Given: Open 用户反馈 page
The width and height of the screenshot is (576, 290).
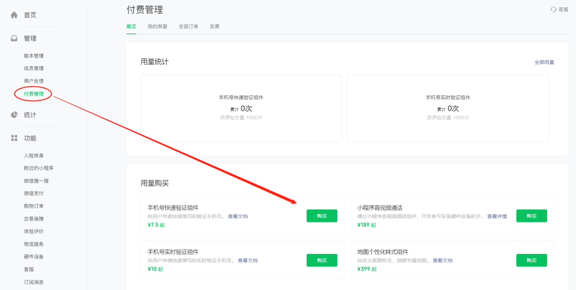Looking at the screenshot, I should 34,81.
